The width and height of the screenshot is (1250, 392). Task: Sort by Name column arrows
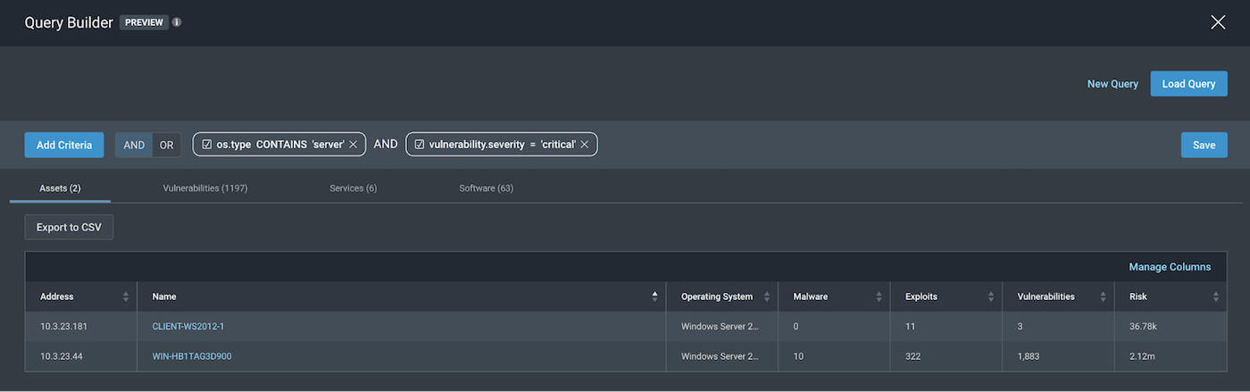coord(654,296)
